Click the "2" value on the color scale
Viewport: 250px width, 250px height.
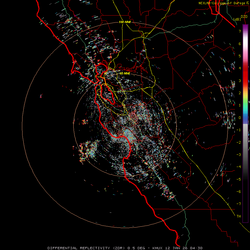coord(240,93)
